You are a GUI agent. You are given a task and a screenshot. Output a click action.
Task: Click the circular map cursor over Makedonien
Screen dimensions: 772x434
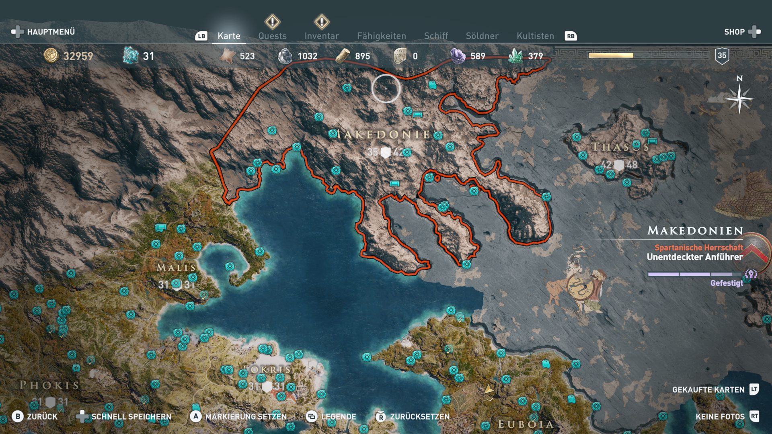pos(386,88)
